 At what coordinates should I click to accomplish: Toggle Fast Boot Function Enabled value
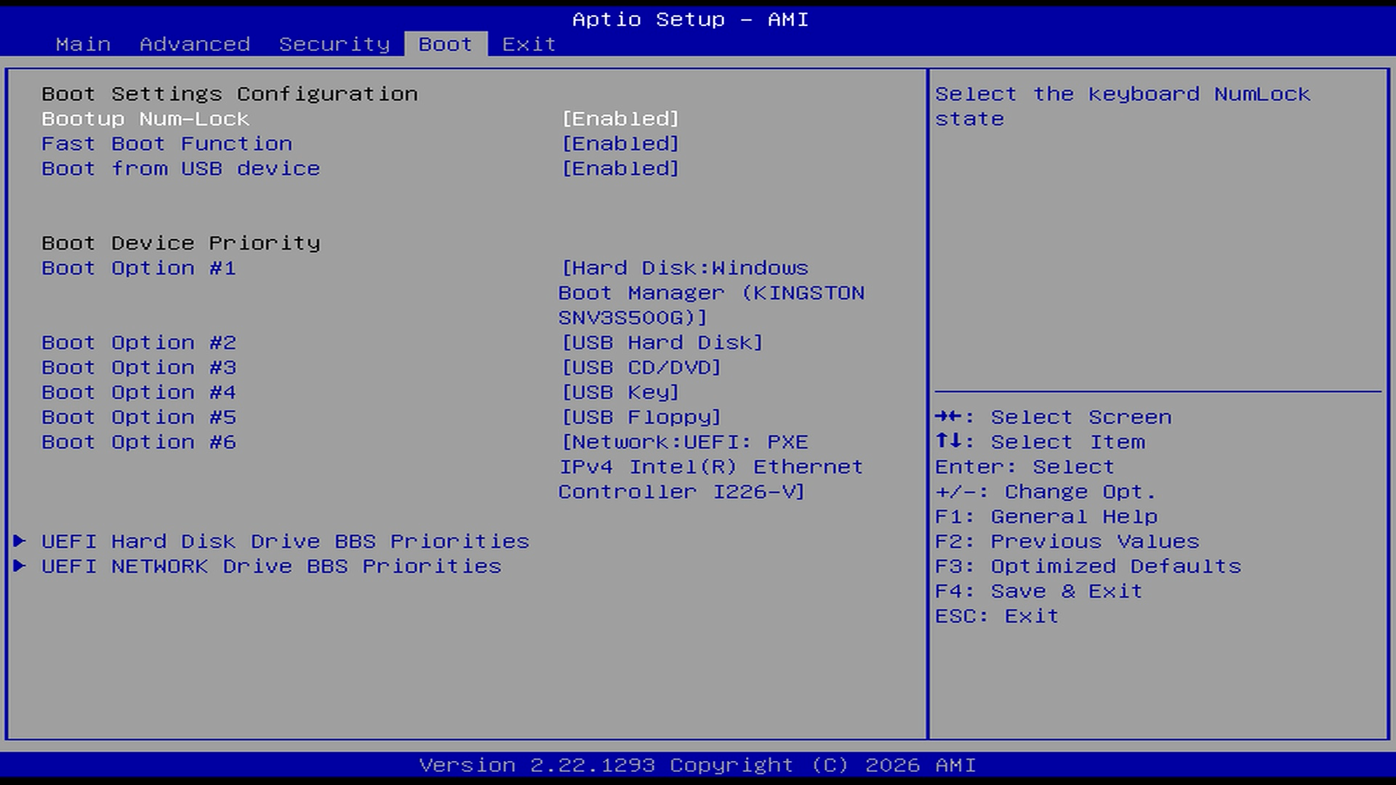point(620,143)
